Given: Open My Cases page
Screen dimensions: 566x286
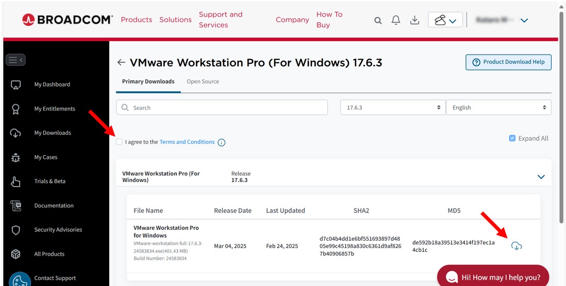Looking at the screenshot, I should 45,157.
